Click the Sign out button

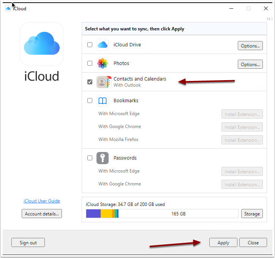coord(28,242)
